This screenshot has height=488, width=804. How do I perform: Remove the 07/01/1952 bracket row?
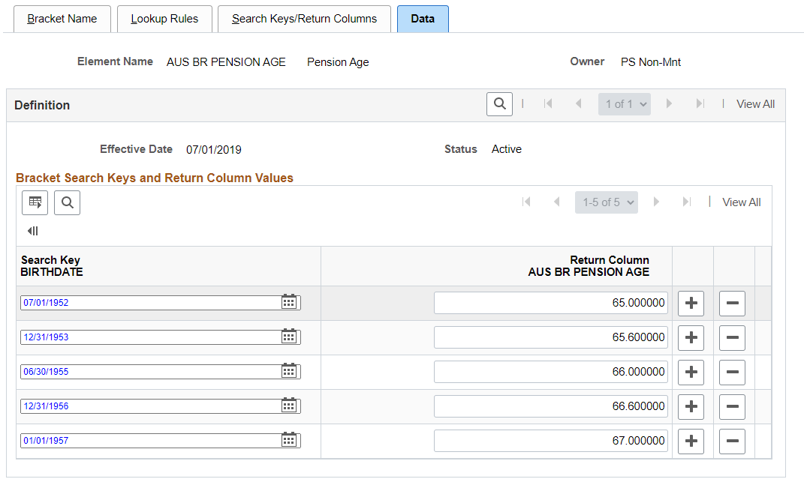click(732, 303)
